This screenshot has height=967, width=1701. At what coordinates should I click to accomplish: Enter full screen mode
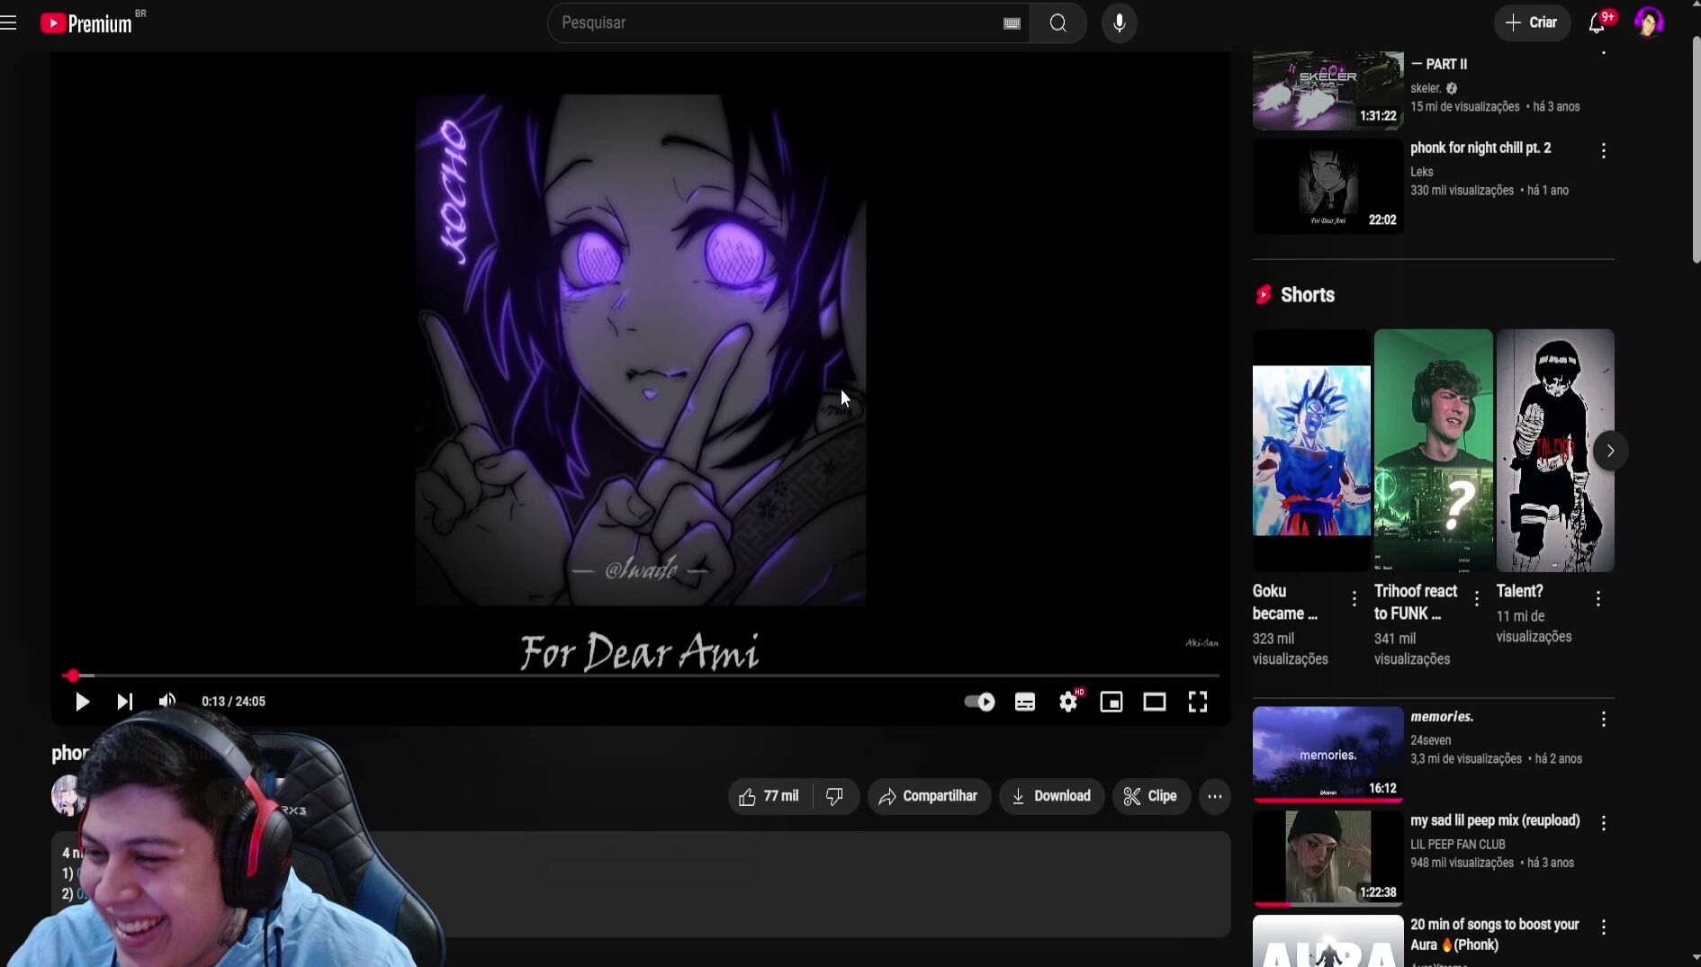1198,702
